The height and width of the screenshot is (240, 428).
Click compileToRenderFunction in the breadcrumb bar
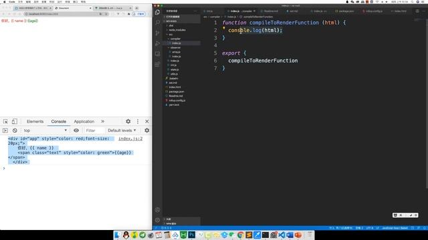(x=258, y=17)
